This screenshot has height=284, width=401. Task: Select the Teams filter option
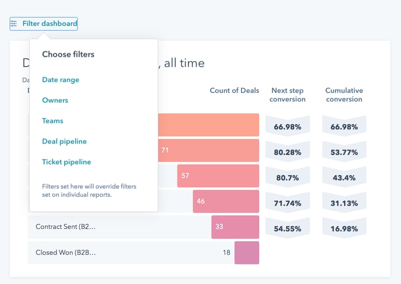click(52, 120)
